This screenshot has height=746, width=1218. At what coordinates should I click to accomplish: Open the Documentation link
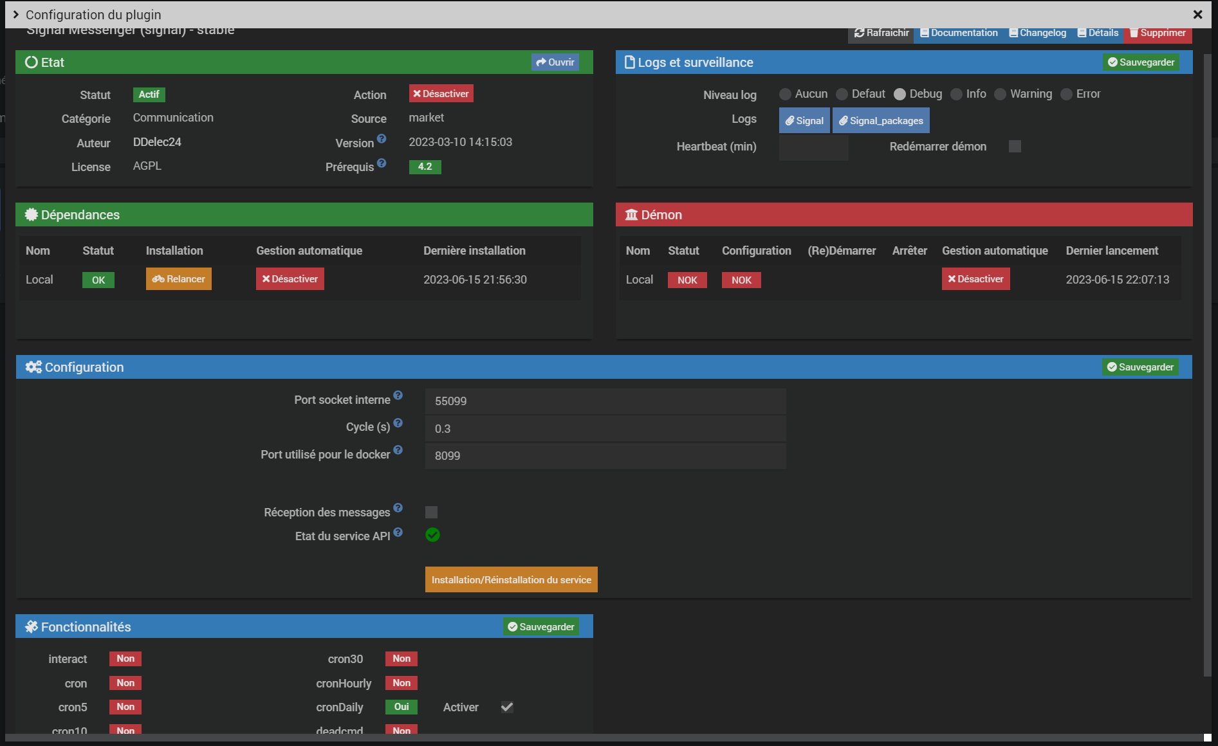pyautogui.click(x=959, y=33)
